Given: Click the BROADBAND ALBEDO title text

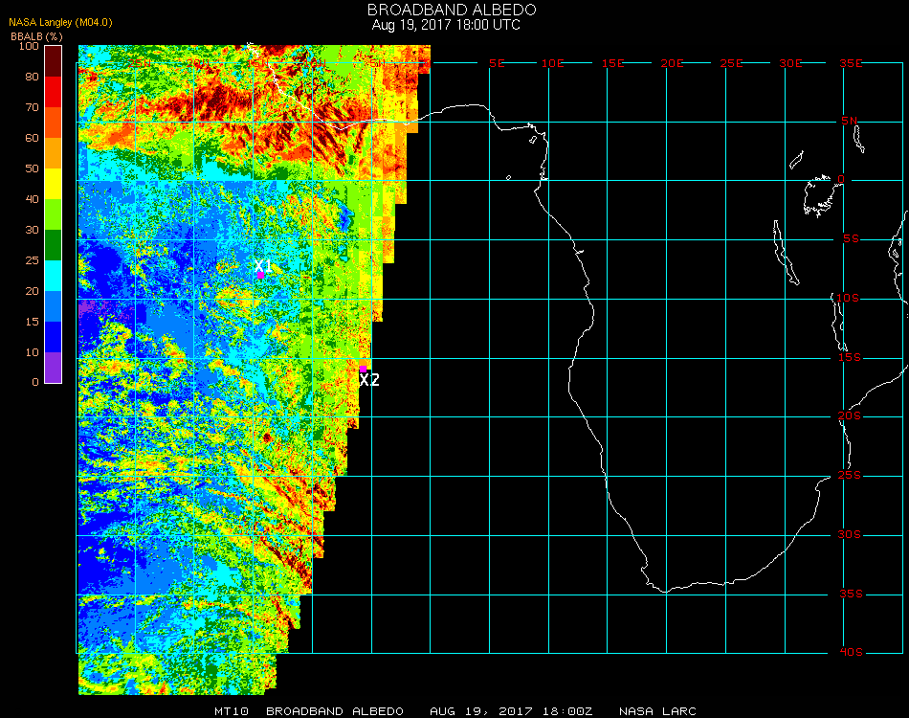Looking at the screenshot, I should coord(446,10).
